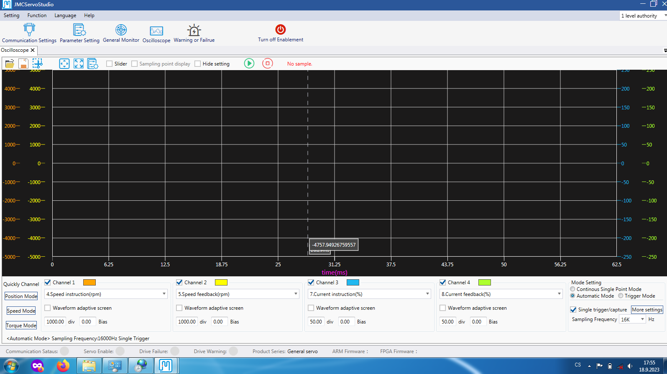This screenshot has height=374, width=667.
Task: Open the Language menu
Action: pyautogui.click(x=65, y=15)
